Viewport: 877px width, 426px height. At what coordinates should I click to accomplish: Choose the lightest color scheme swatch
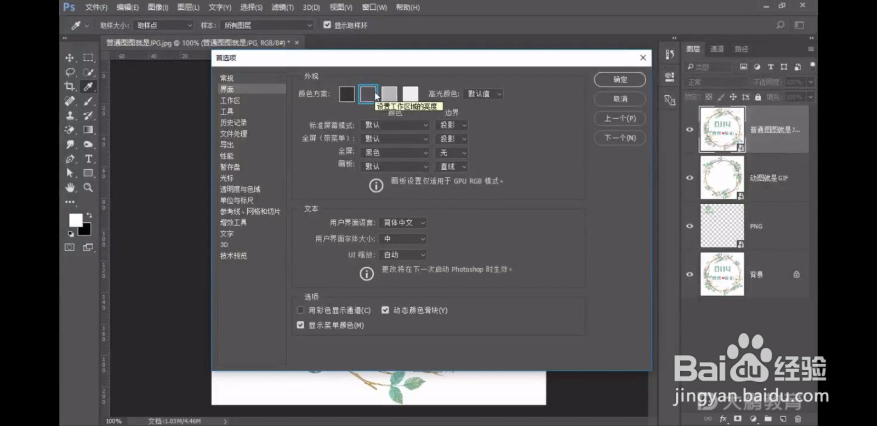point(411,94)
